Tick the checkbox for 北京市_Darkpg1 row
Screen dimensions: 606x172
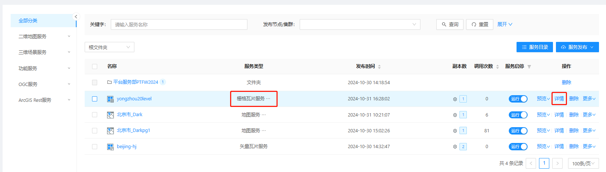(x=95, y=130)
